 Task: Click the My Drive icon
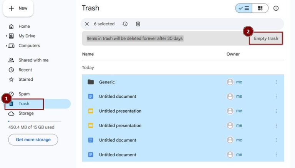click(11, 36)
